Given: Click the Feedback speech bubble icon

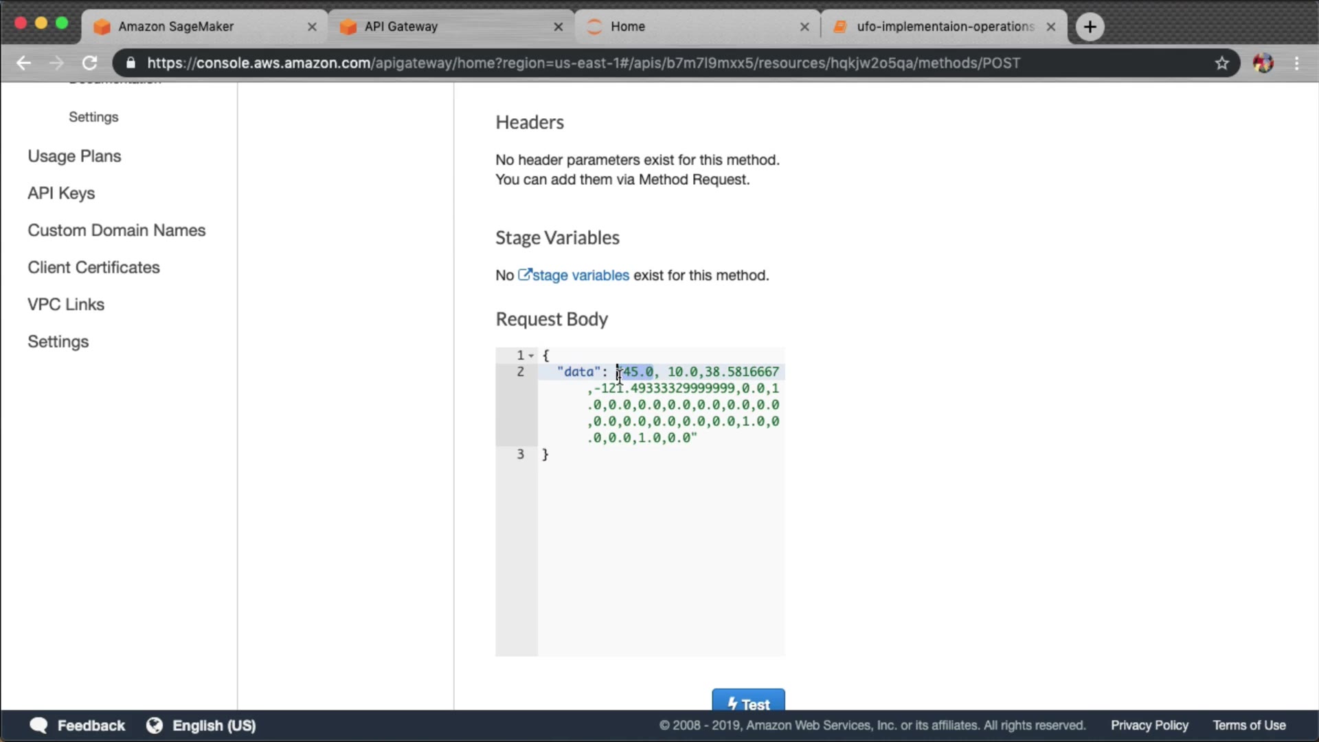Looking at the screenshot, I should (38, 726).
